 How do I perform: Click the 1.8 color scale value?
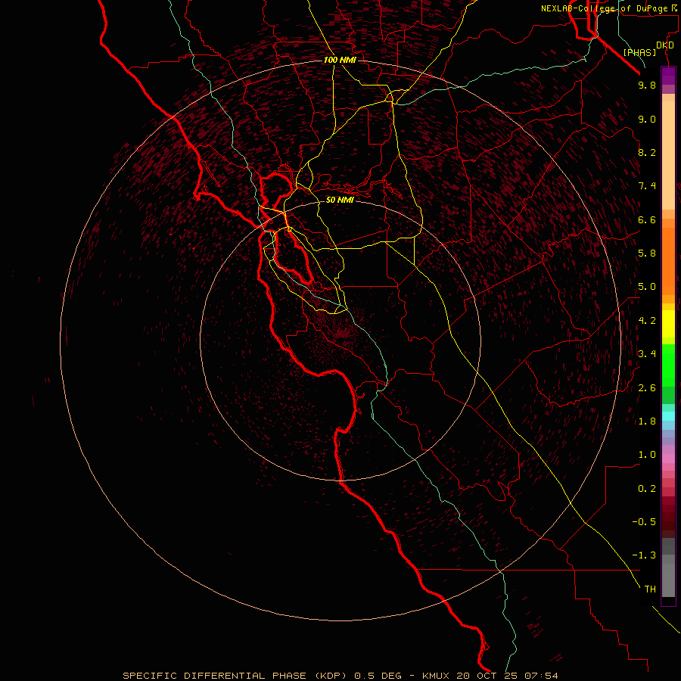point(647,421)
